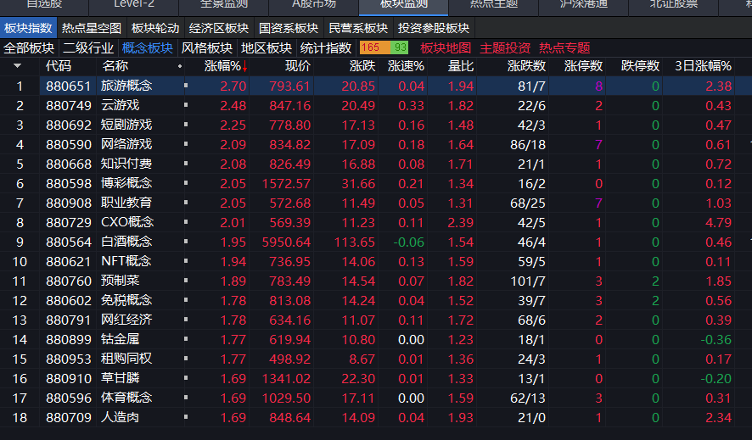Open the dropdown triangle above row numbers

[18, 65]
